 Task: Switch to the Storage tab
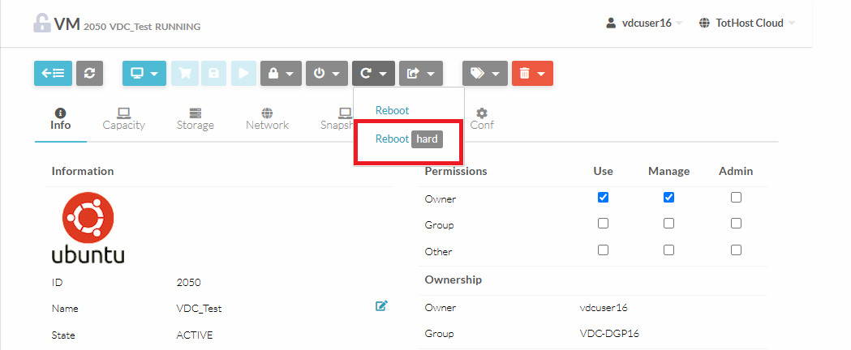coord(195,118)
